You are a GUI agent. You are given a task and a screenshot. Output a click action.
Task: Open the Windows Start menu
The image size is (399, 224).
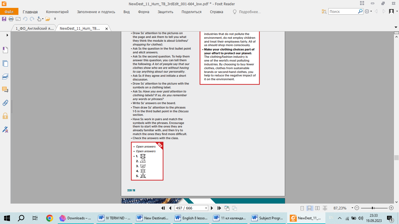(7, 218)
